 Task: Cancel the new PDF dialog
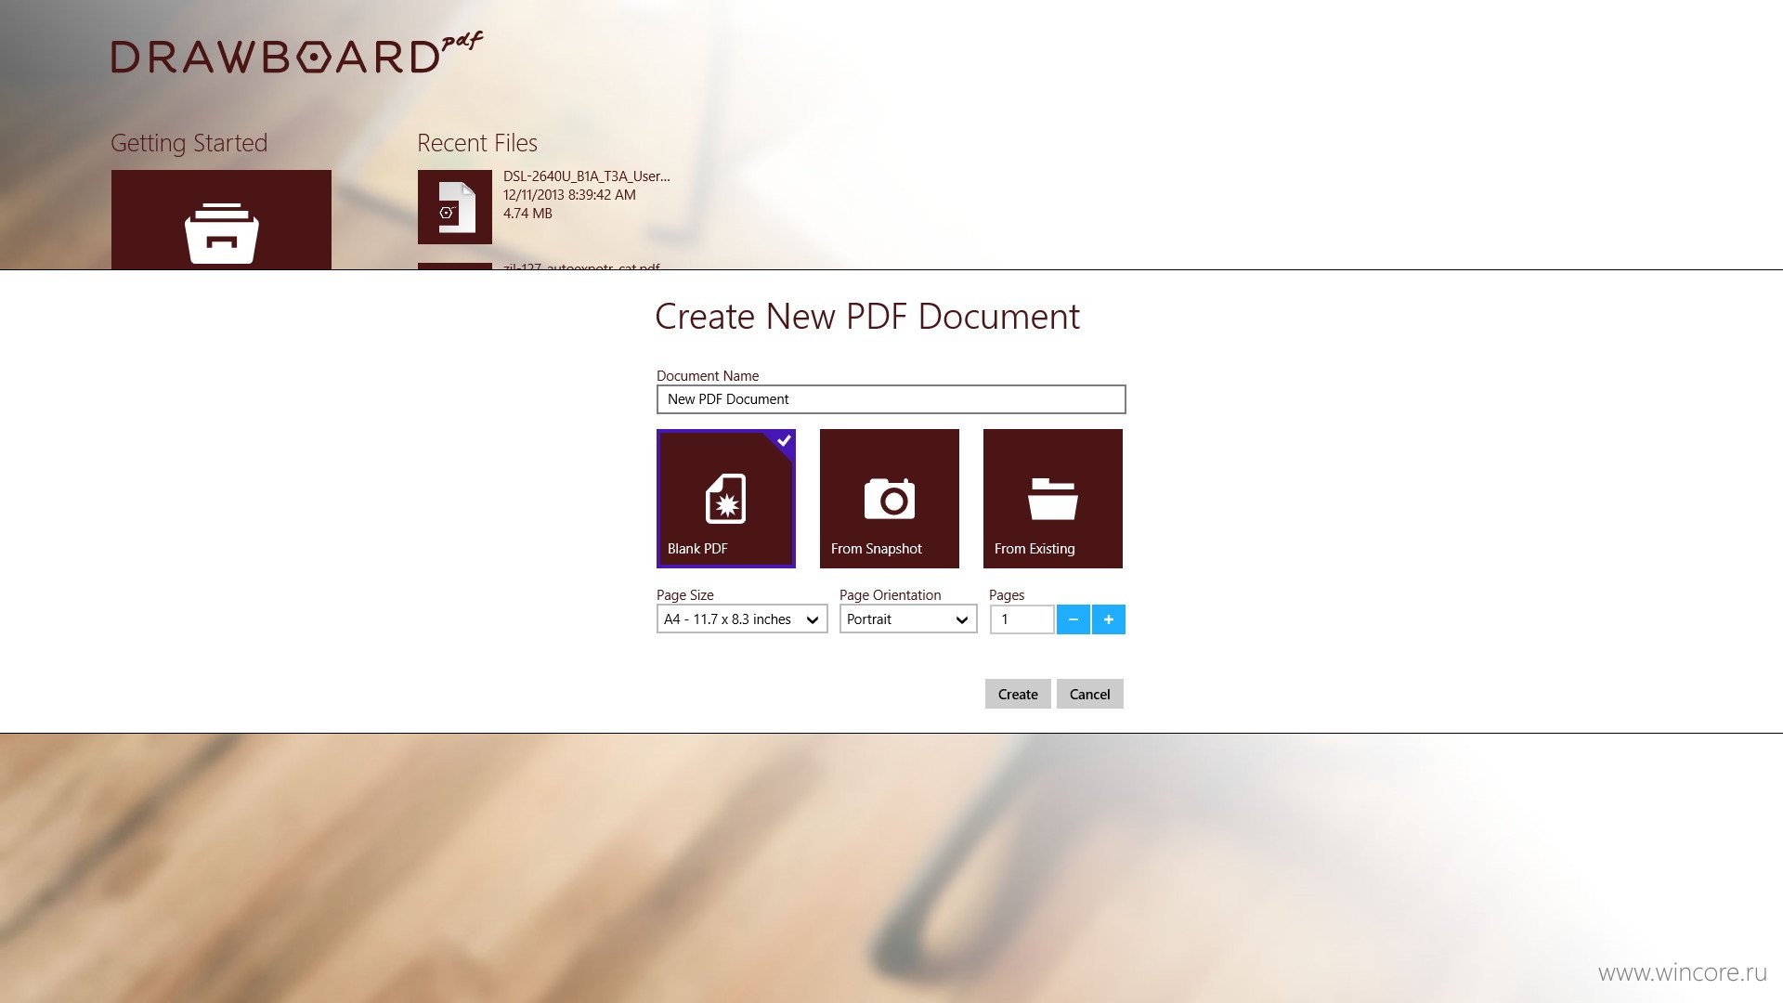1089,694
